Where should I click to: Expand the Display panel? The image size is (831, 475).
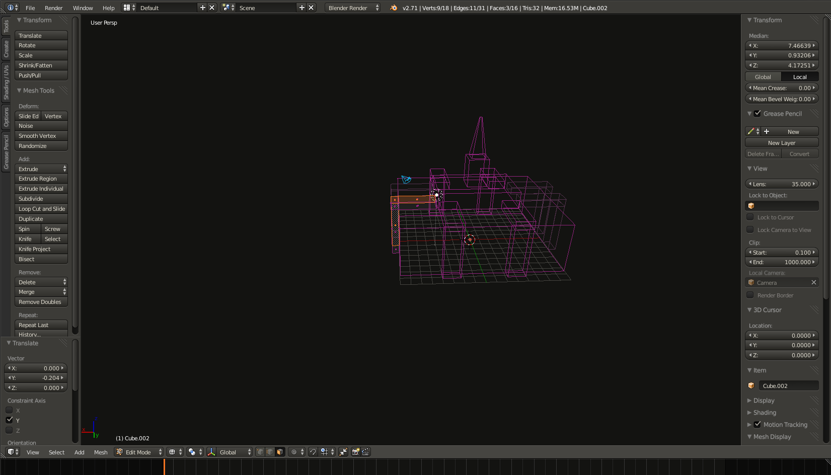click(764, 401)
